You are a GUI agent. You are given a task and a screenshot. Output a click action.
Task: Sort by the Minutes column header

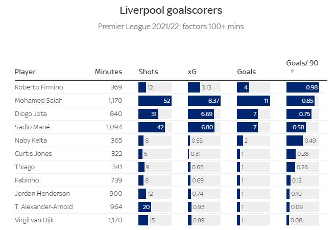(108, 72)
